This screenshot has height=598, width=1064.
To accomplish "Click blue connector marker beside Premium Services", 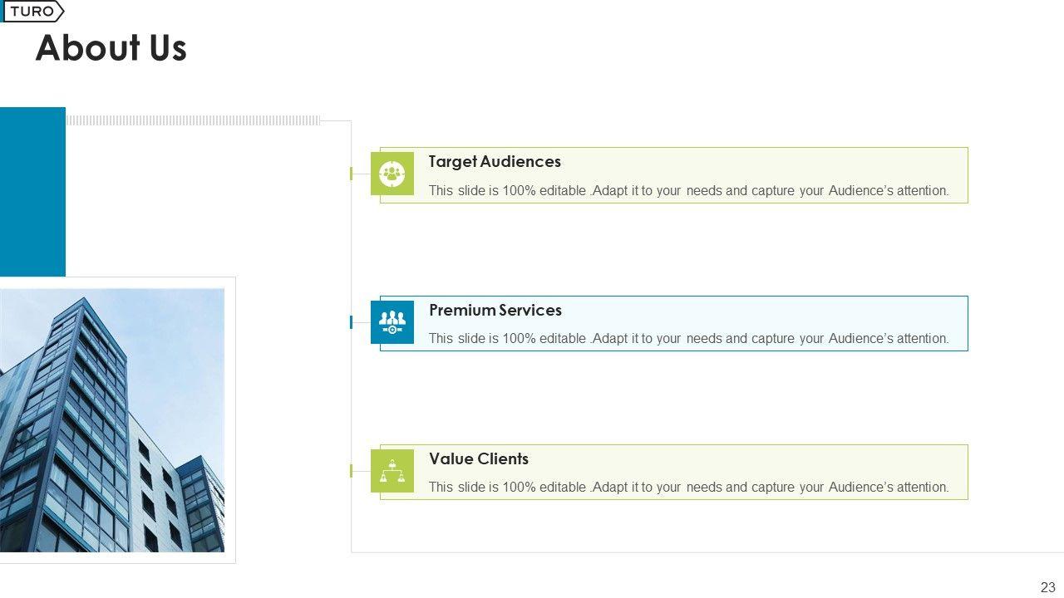I will click(352, 322).
